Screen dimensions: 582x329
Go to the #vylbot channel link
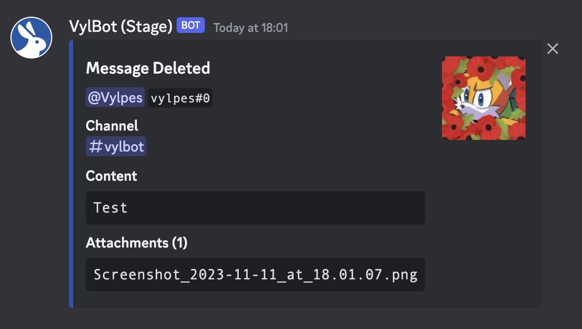click(x=116, y=147)
